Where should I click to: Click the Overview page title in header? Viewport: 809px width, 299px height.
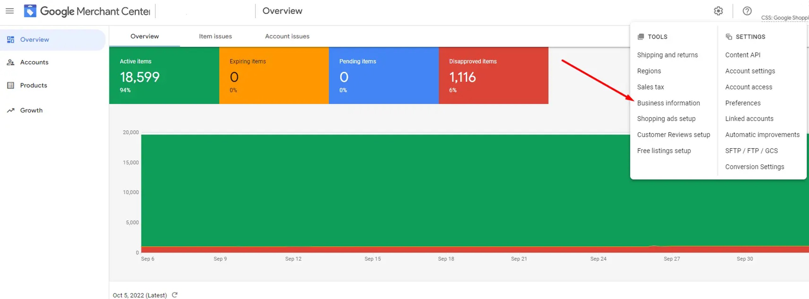pyautogui.click(x=282, y=11)
